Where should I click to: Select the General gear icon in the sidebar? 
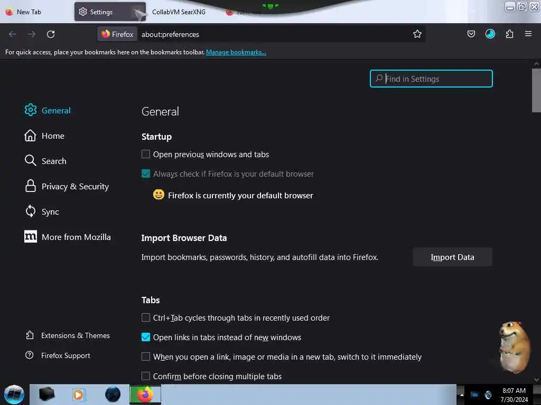(x=30, y=110)
